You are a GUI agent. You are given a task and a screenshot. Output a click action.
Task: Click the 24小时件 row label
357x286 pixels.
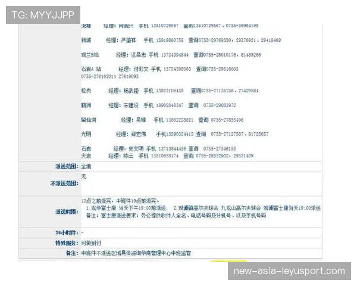(x=67, y=232)
